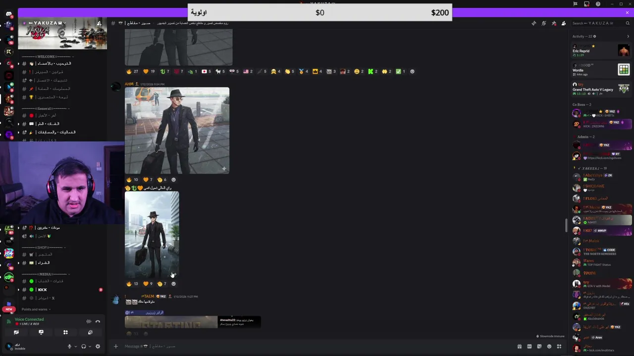Open the KICK channel
This screenshot has width=634, height=356.
(62, 290)
